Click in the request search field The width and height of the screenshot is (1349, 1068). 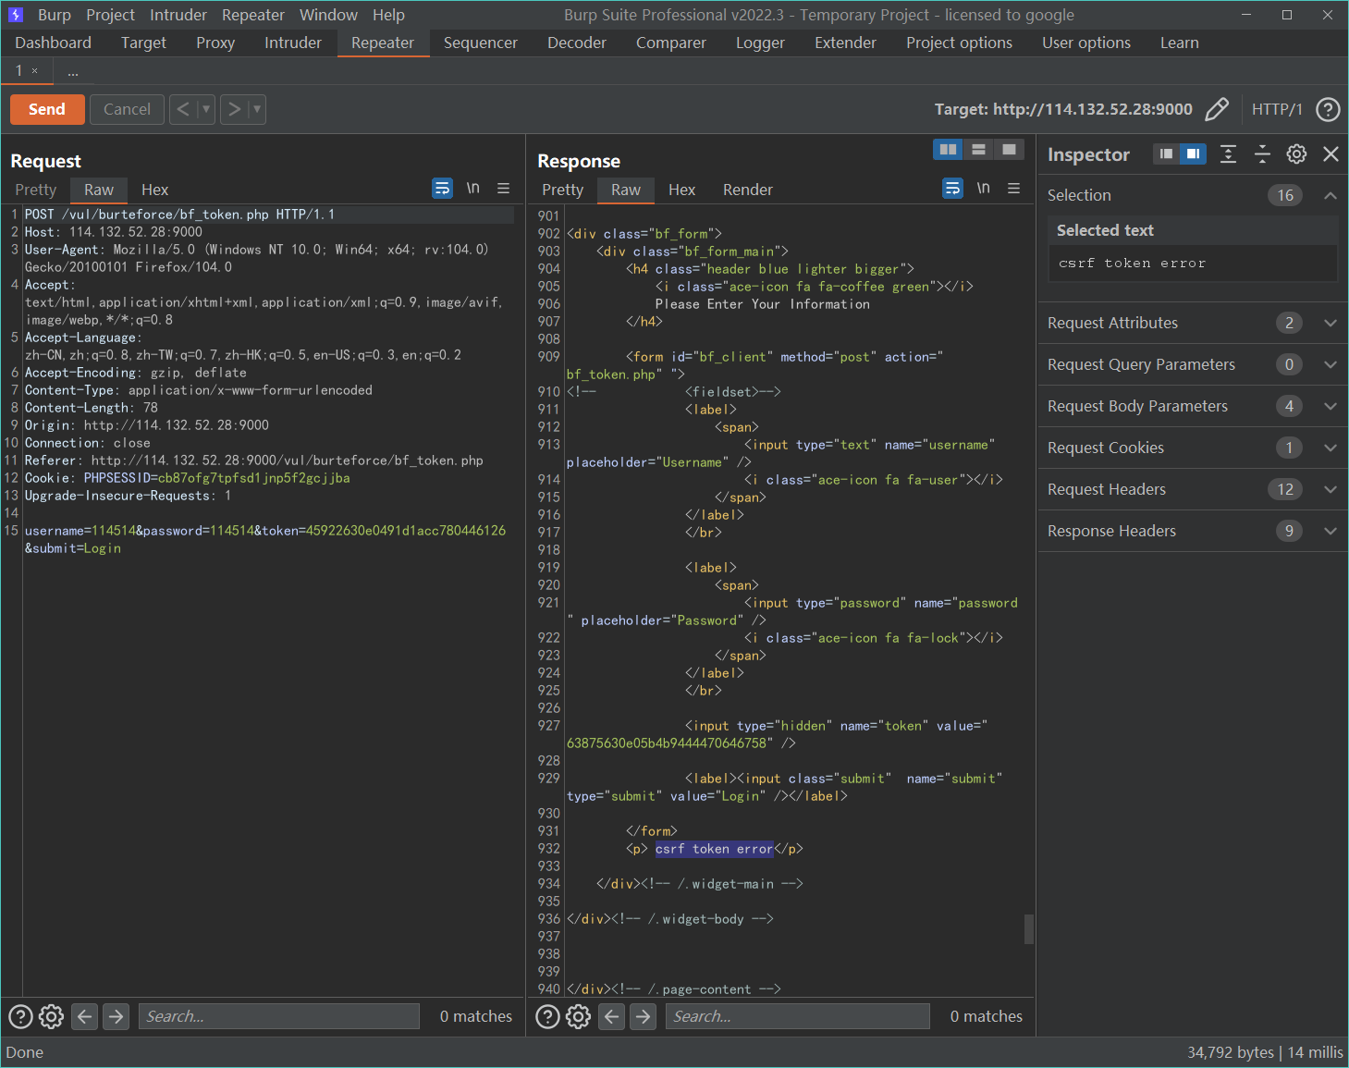[279, 1016]
